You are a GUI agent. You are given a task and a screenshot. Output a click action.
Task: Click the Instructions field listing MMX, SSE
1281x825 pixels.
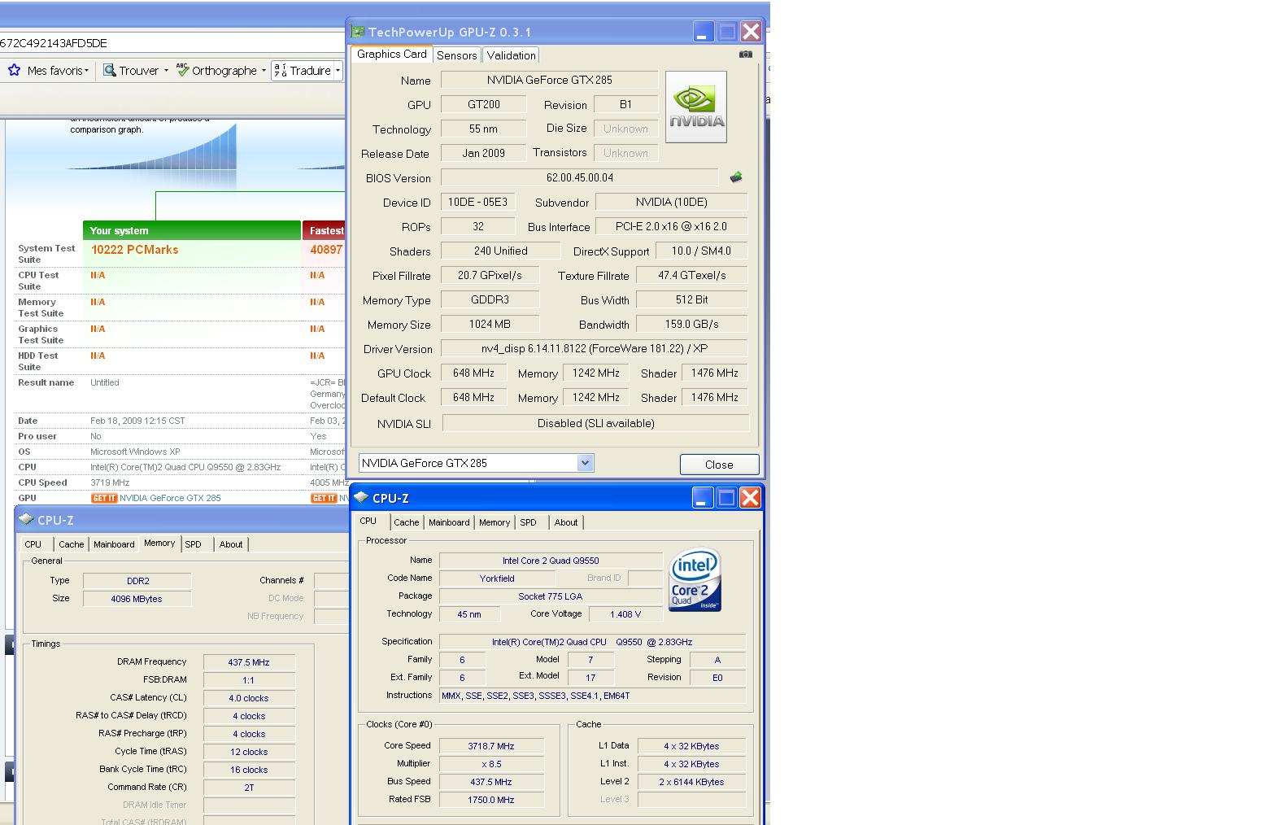coord(592,696)
